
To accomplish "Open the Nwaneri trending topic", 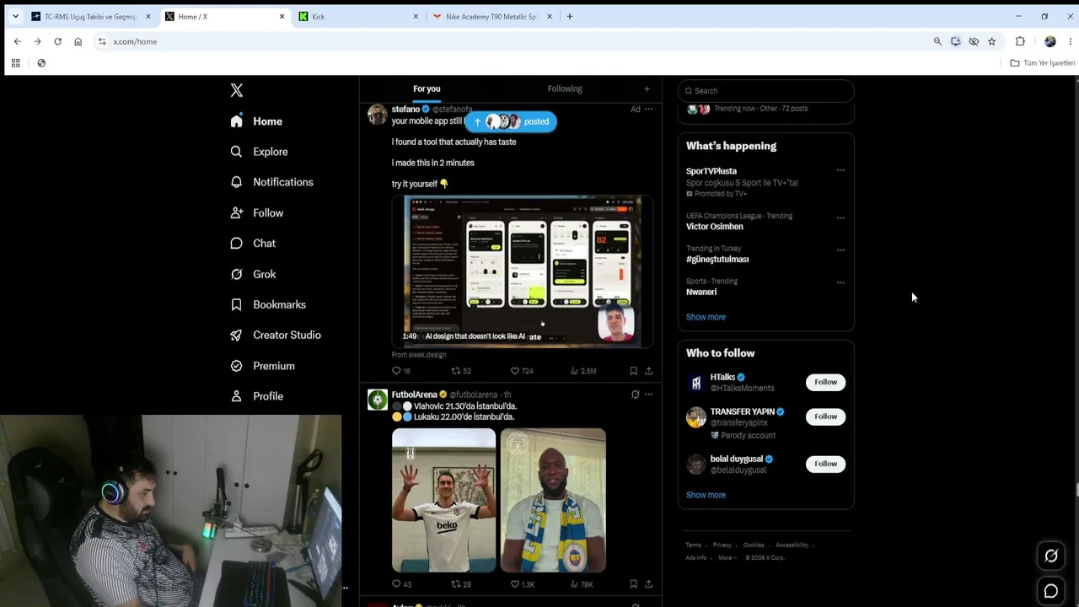I will [701, 292].
